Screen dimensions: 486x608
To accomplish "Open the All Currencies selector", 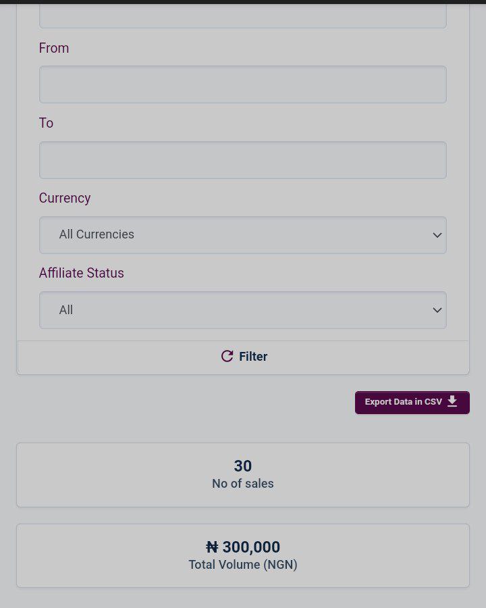I will pos(243,234).
